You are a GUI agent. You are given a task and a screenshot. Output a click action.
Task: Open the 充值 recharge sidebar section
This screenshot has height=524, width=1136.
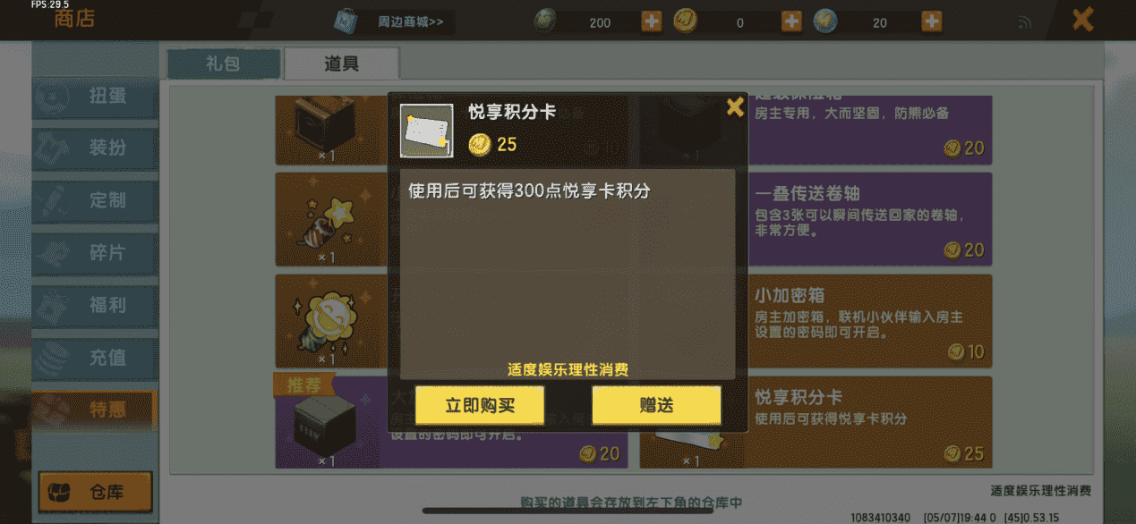pyautogui.click(x=95, y=358)
